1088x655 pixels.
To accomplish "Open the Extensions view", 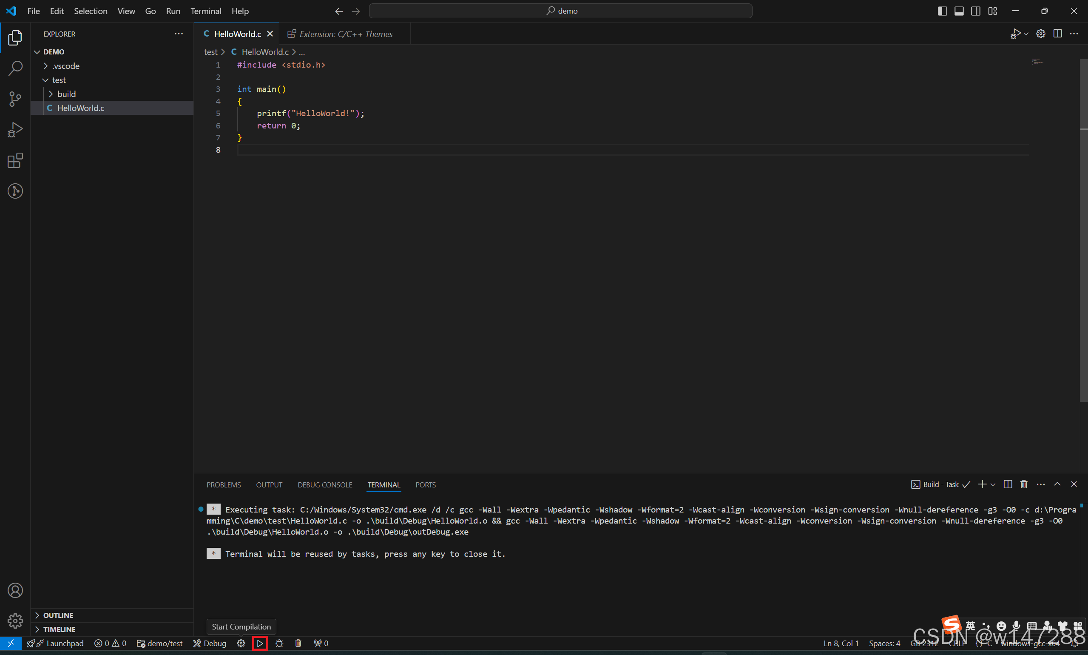I will coord(15,161).
